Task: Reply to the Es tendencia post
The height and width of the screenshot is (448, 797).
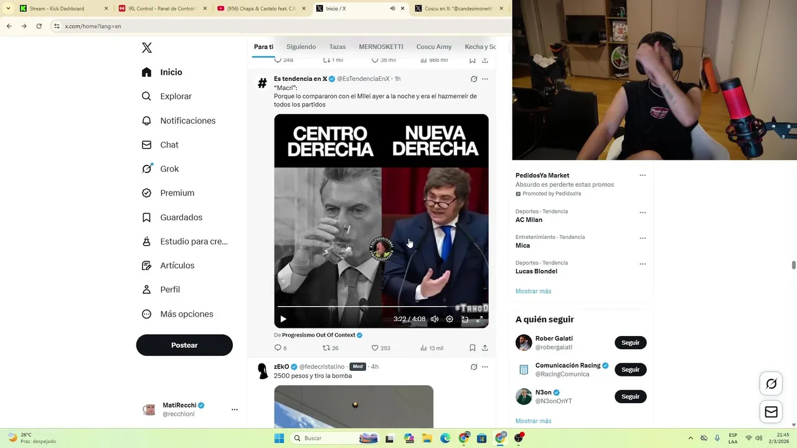Action: 281,348
